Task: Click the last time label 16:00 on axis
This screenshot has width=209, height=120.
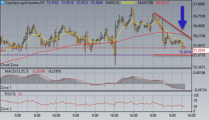Action: tap(191, 115)
